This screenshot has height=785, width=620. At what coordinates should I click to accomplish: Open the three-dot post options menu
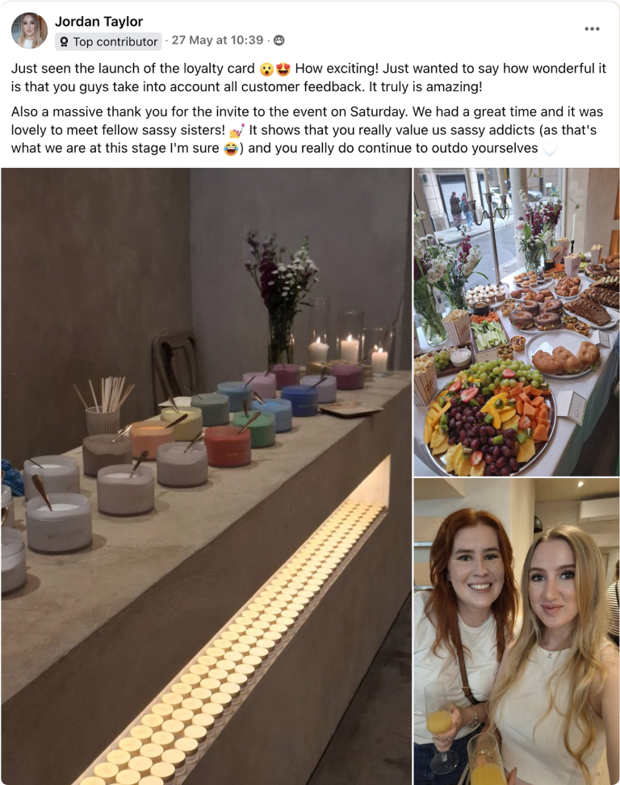[x=592, y=29]
